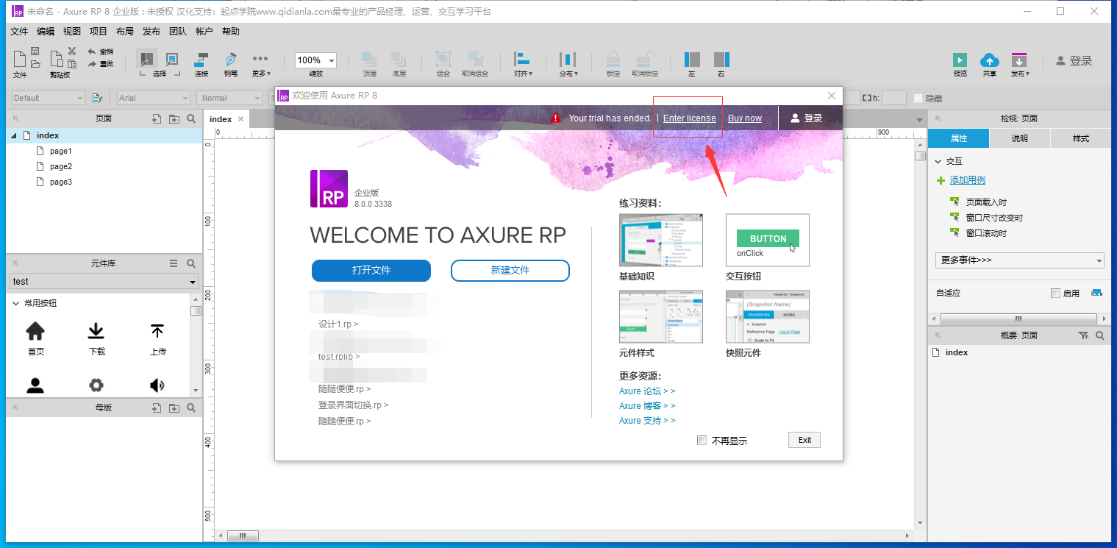Collapse the 交互 section

point(938,161)
